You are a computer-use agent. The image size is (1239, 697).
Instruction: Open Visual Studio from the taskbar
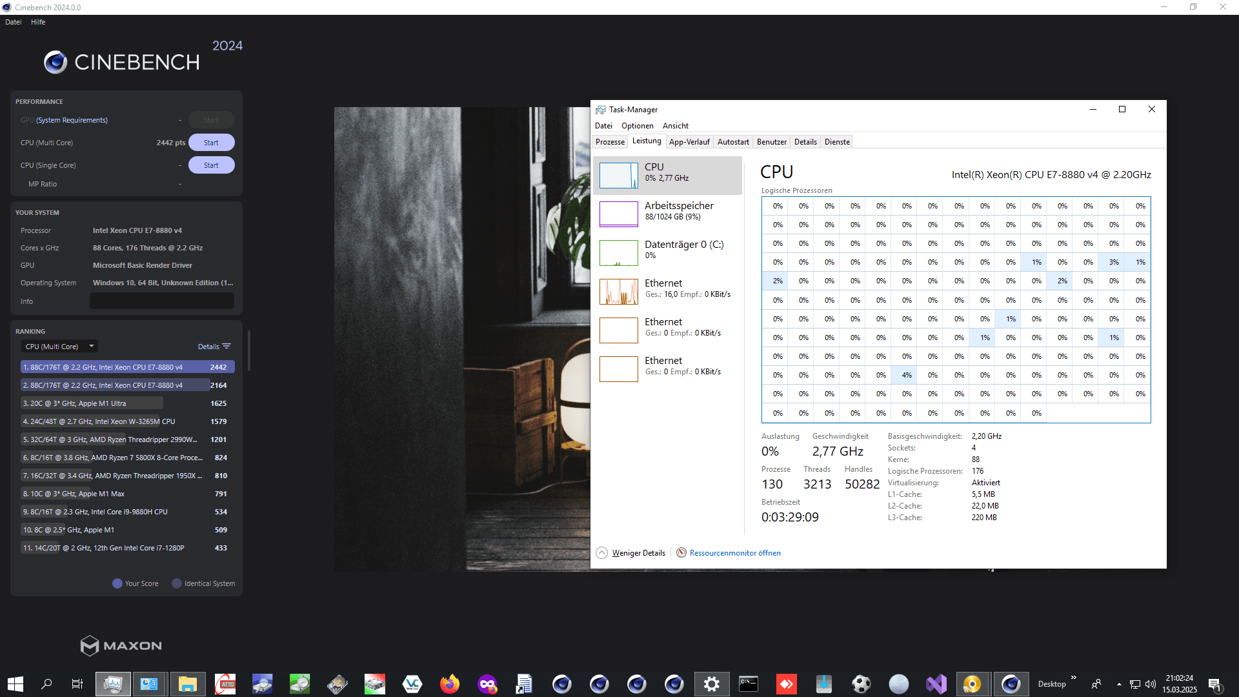pyautogui.click(x=936, y=684)
